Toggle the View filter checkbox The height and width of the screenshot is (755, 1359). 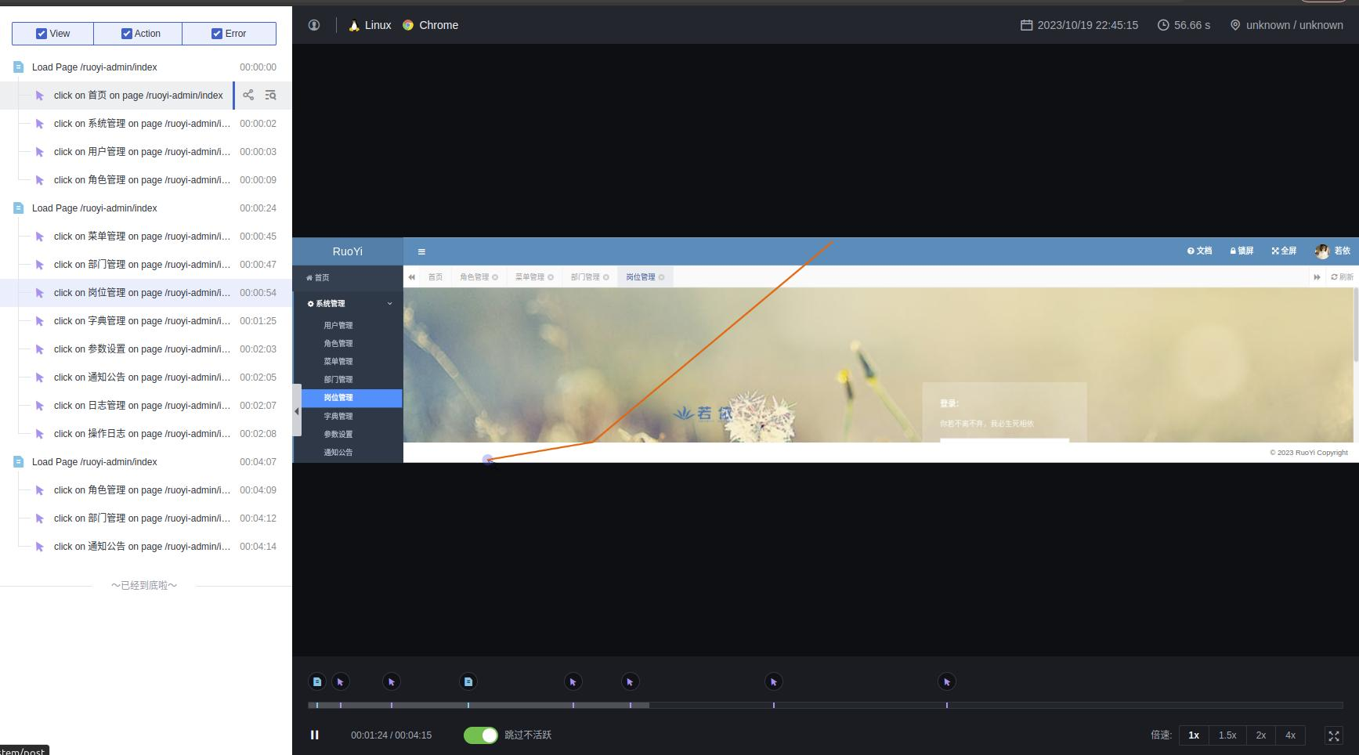(x=42, y=34)
